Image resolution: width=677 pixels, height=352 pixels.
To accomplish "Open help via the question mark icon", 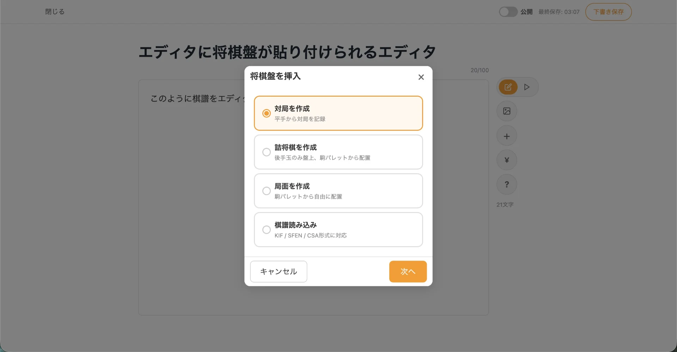I will pos(507,184).
